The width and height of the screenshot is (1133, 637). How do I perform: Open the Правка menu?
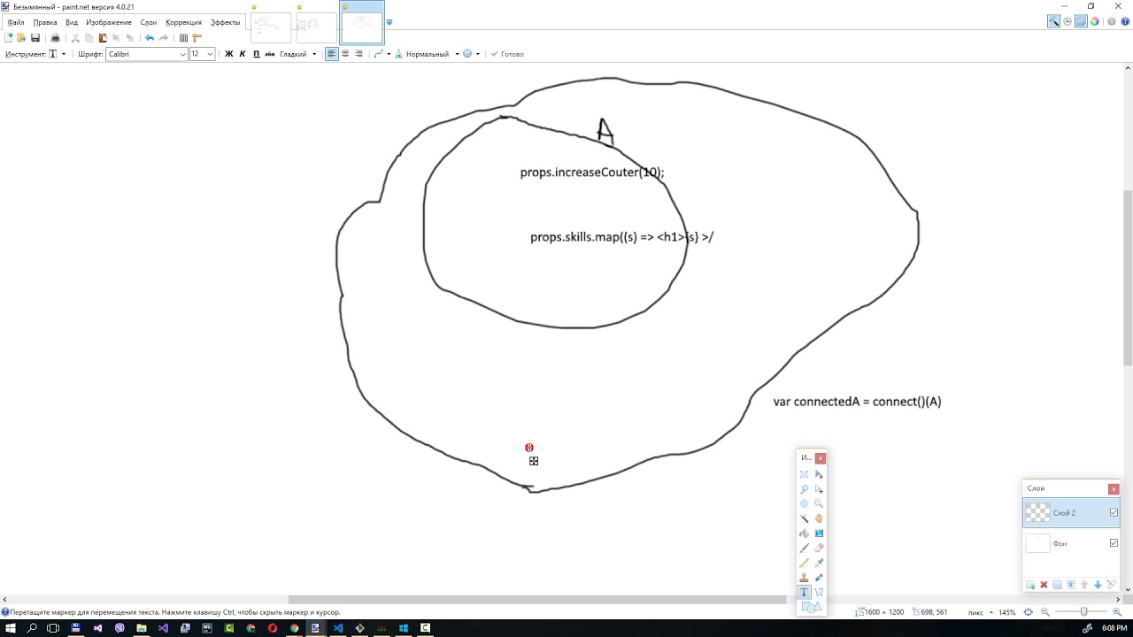point(45,22)
